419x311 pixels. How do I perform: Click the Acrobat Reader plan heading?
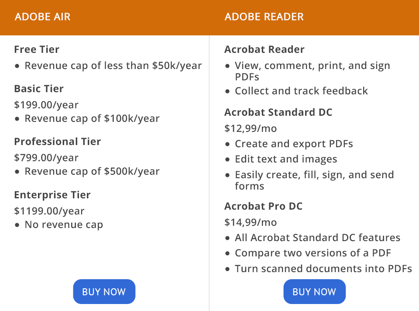tap(264, 49)
